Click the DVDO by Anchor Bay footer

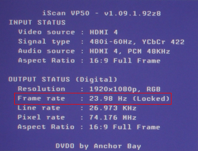pos(98,146)
